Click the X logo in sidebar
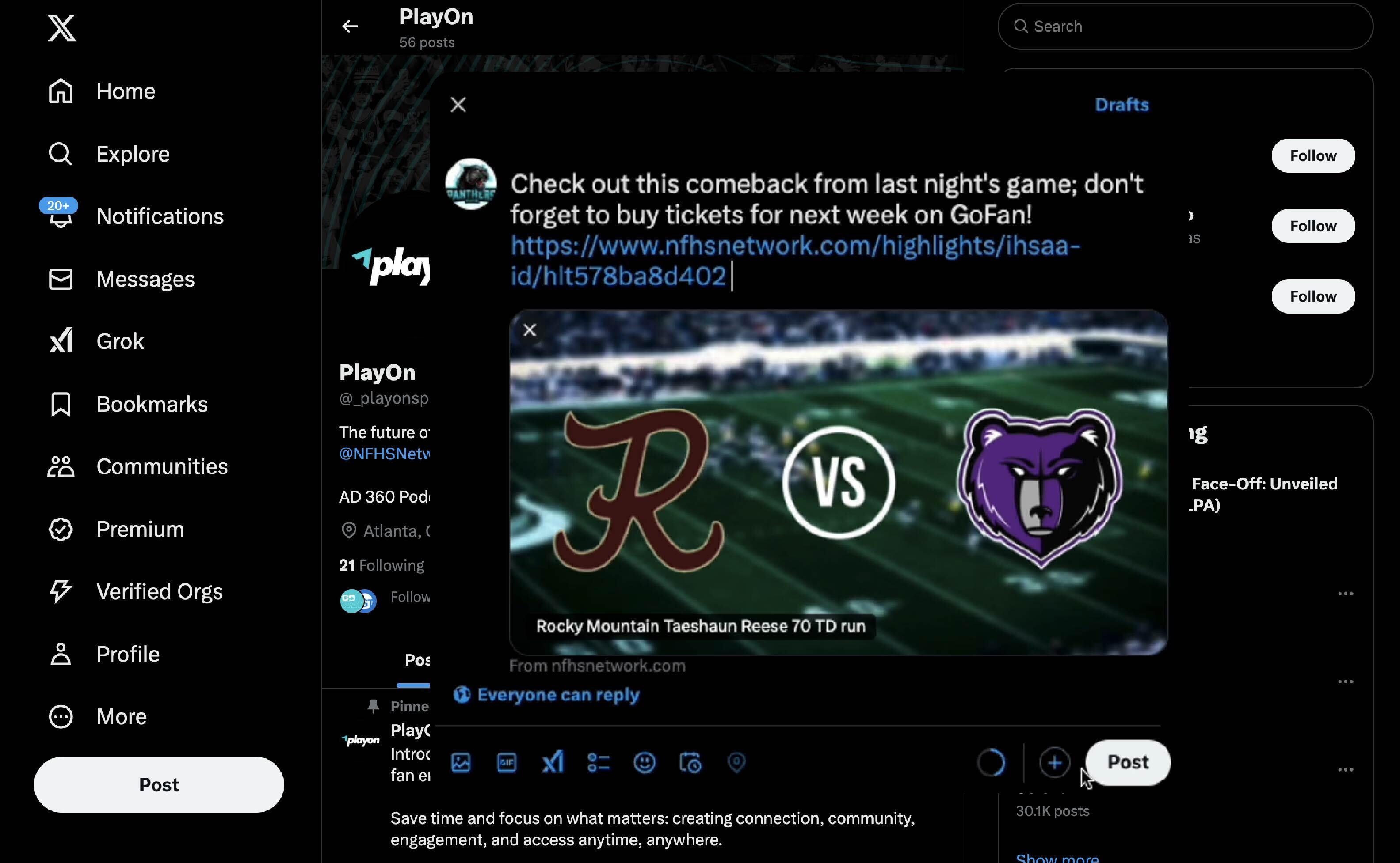Screen dimensions: 1400x863 pos(61,28)
